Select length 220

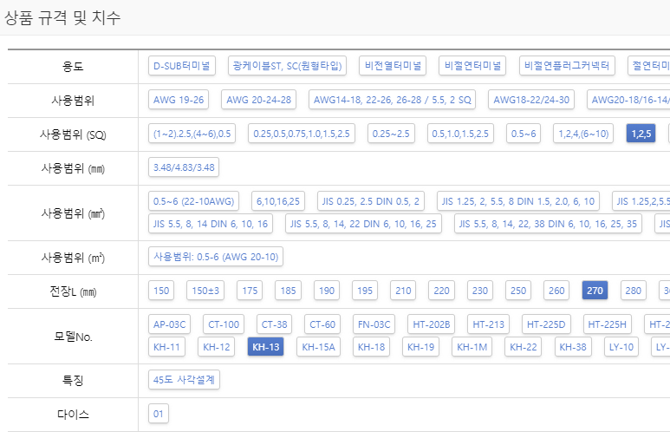click(x=441, y=291)
